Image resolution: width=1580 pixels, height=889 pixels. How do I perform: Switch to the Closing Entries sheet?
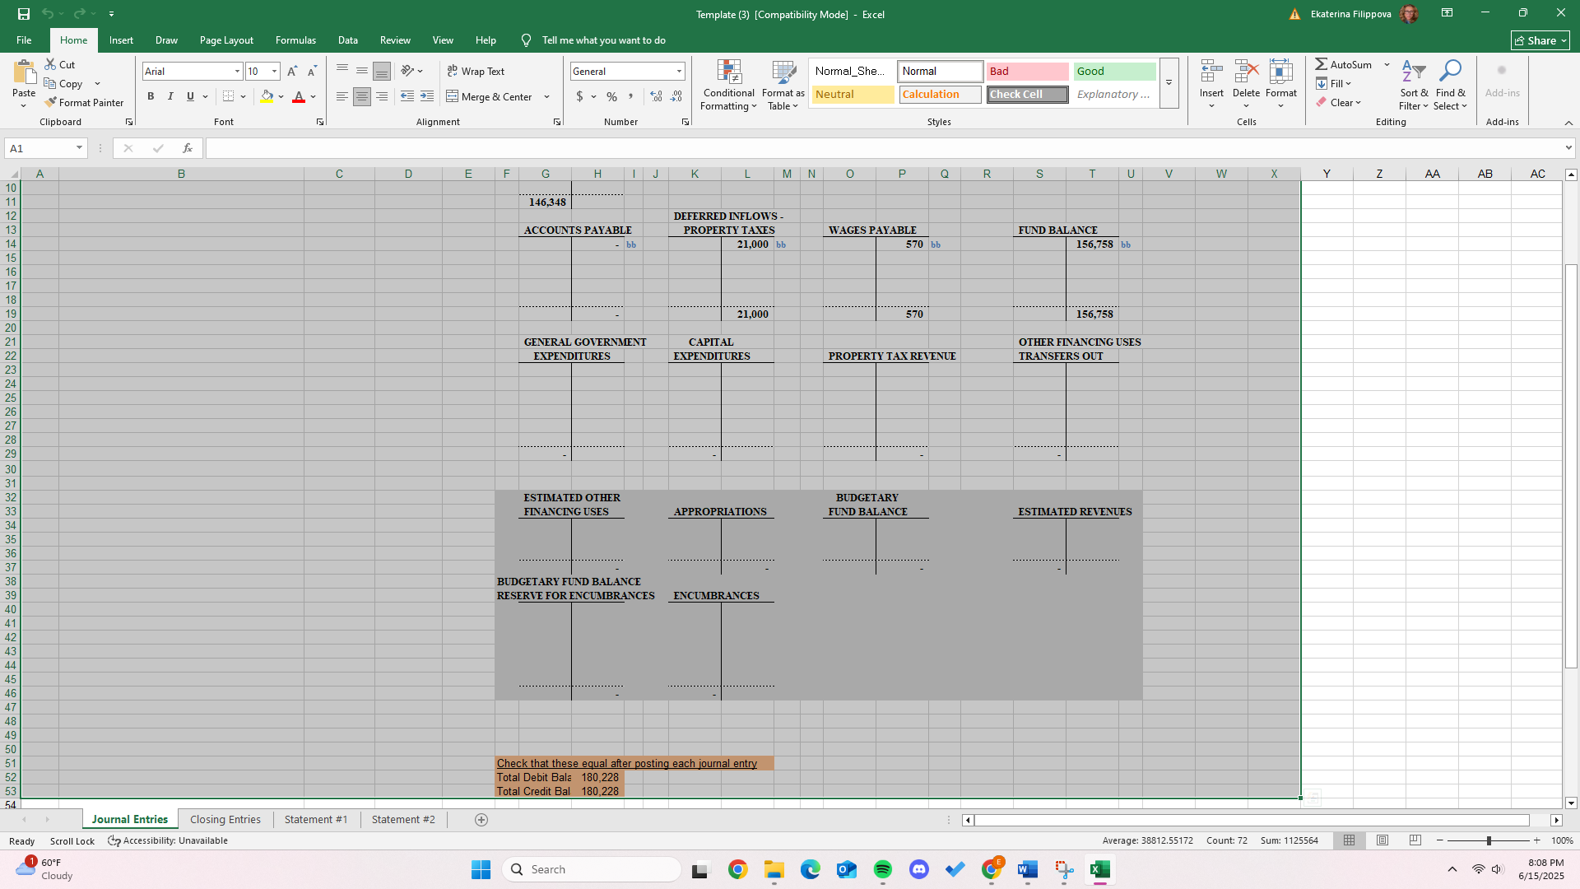coord(225,820)
